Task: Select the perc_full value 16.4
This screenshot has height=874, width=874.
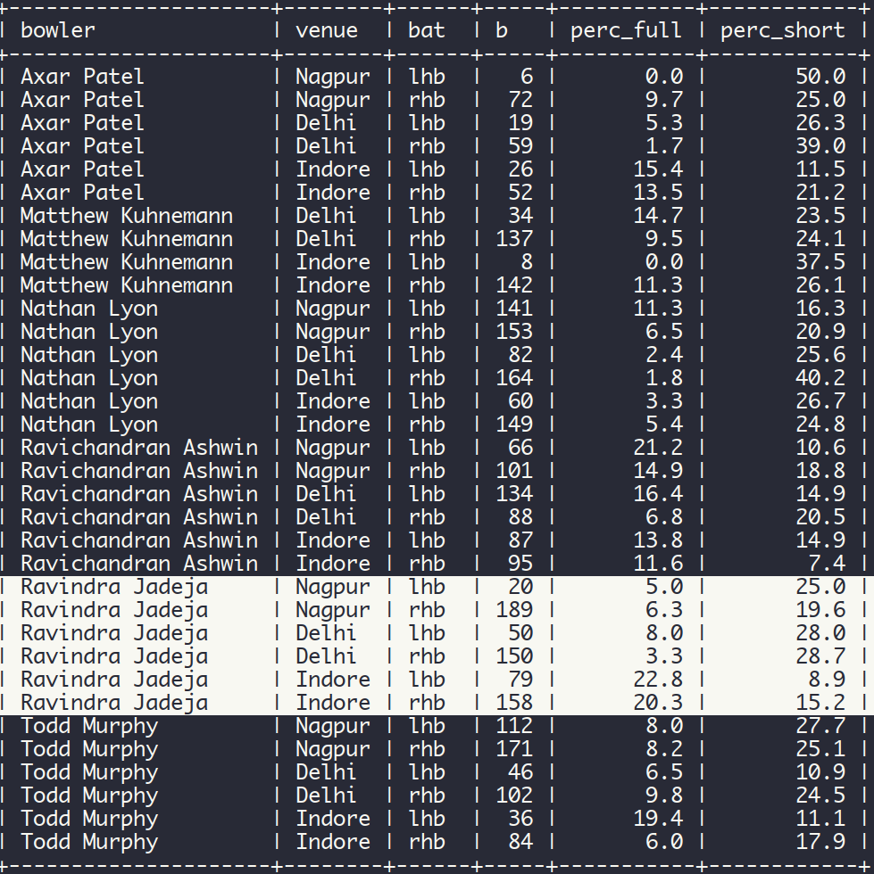Action: 658,494
